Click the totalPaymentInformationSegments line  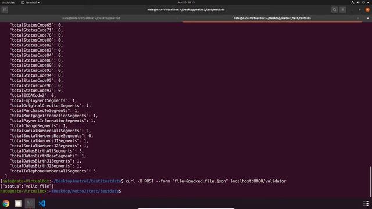coord(52,121)
